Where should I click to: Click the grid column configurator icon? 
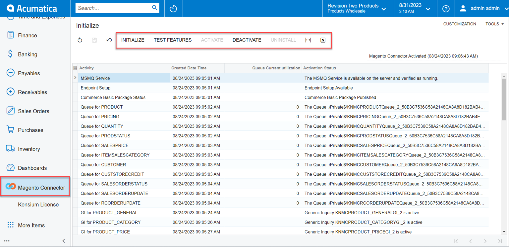(x=75, y=68)
